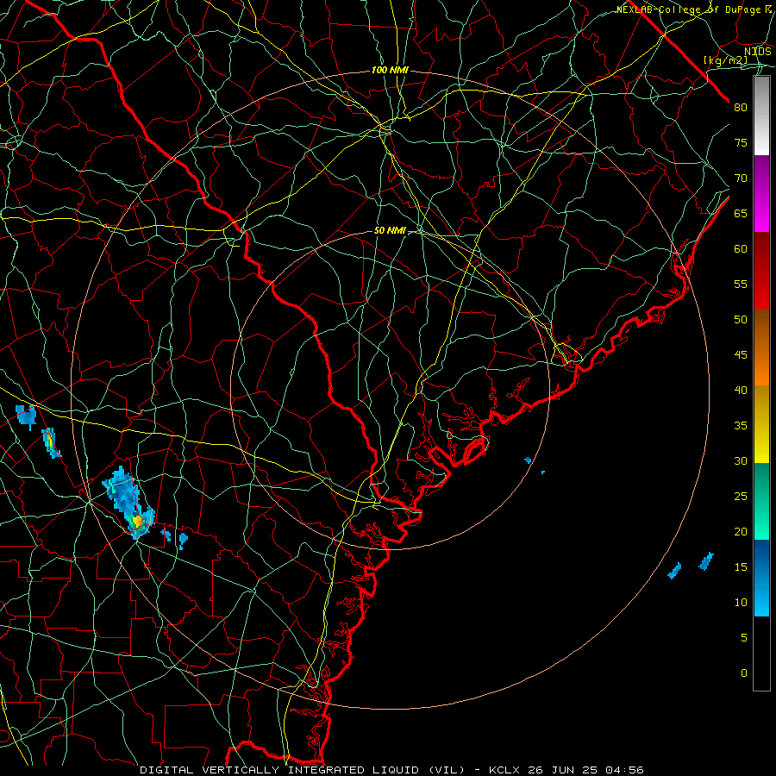Click the 30 value on the color scale
The image size is (776, 776).
(x=741, y=460)
